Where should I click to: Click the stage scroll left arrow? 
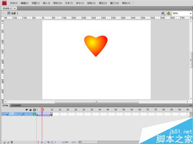5,102
